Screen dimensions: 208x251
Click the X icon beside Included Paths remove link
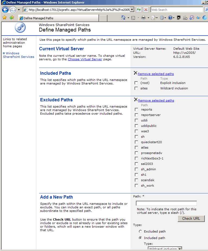click(x=136, y=73)
